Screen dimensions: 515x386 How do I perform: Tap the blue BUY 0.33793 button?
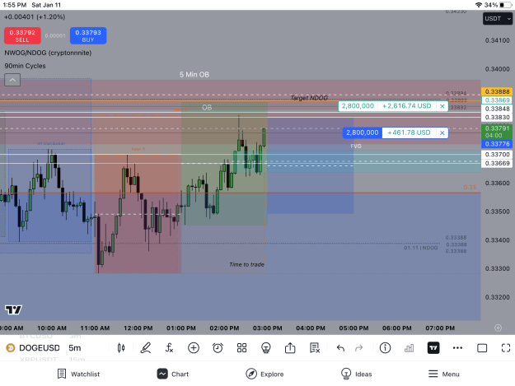[x=88, y=35]
